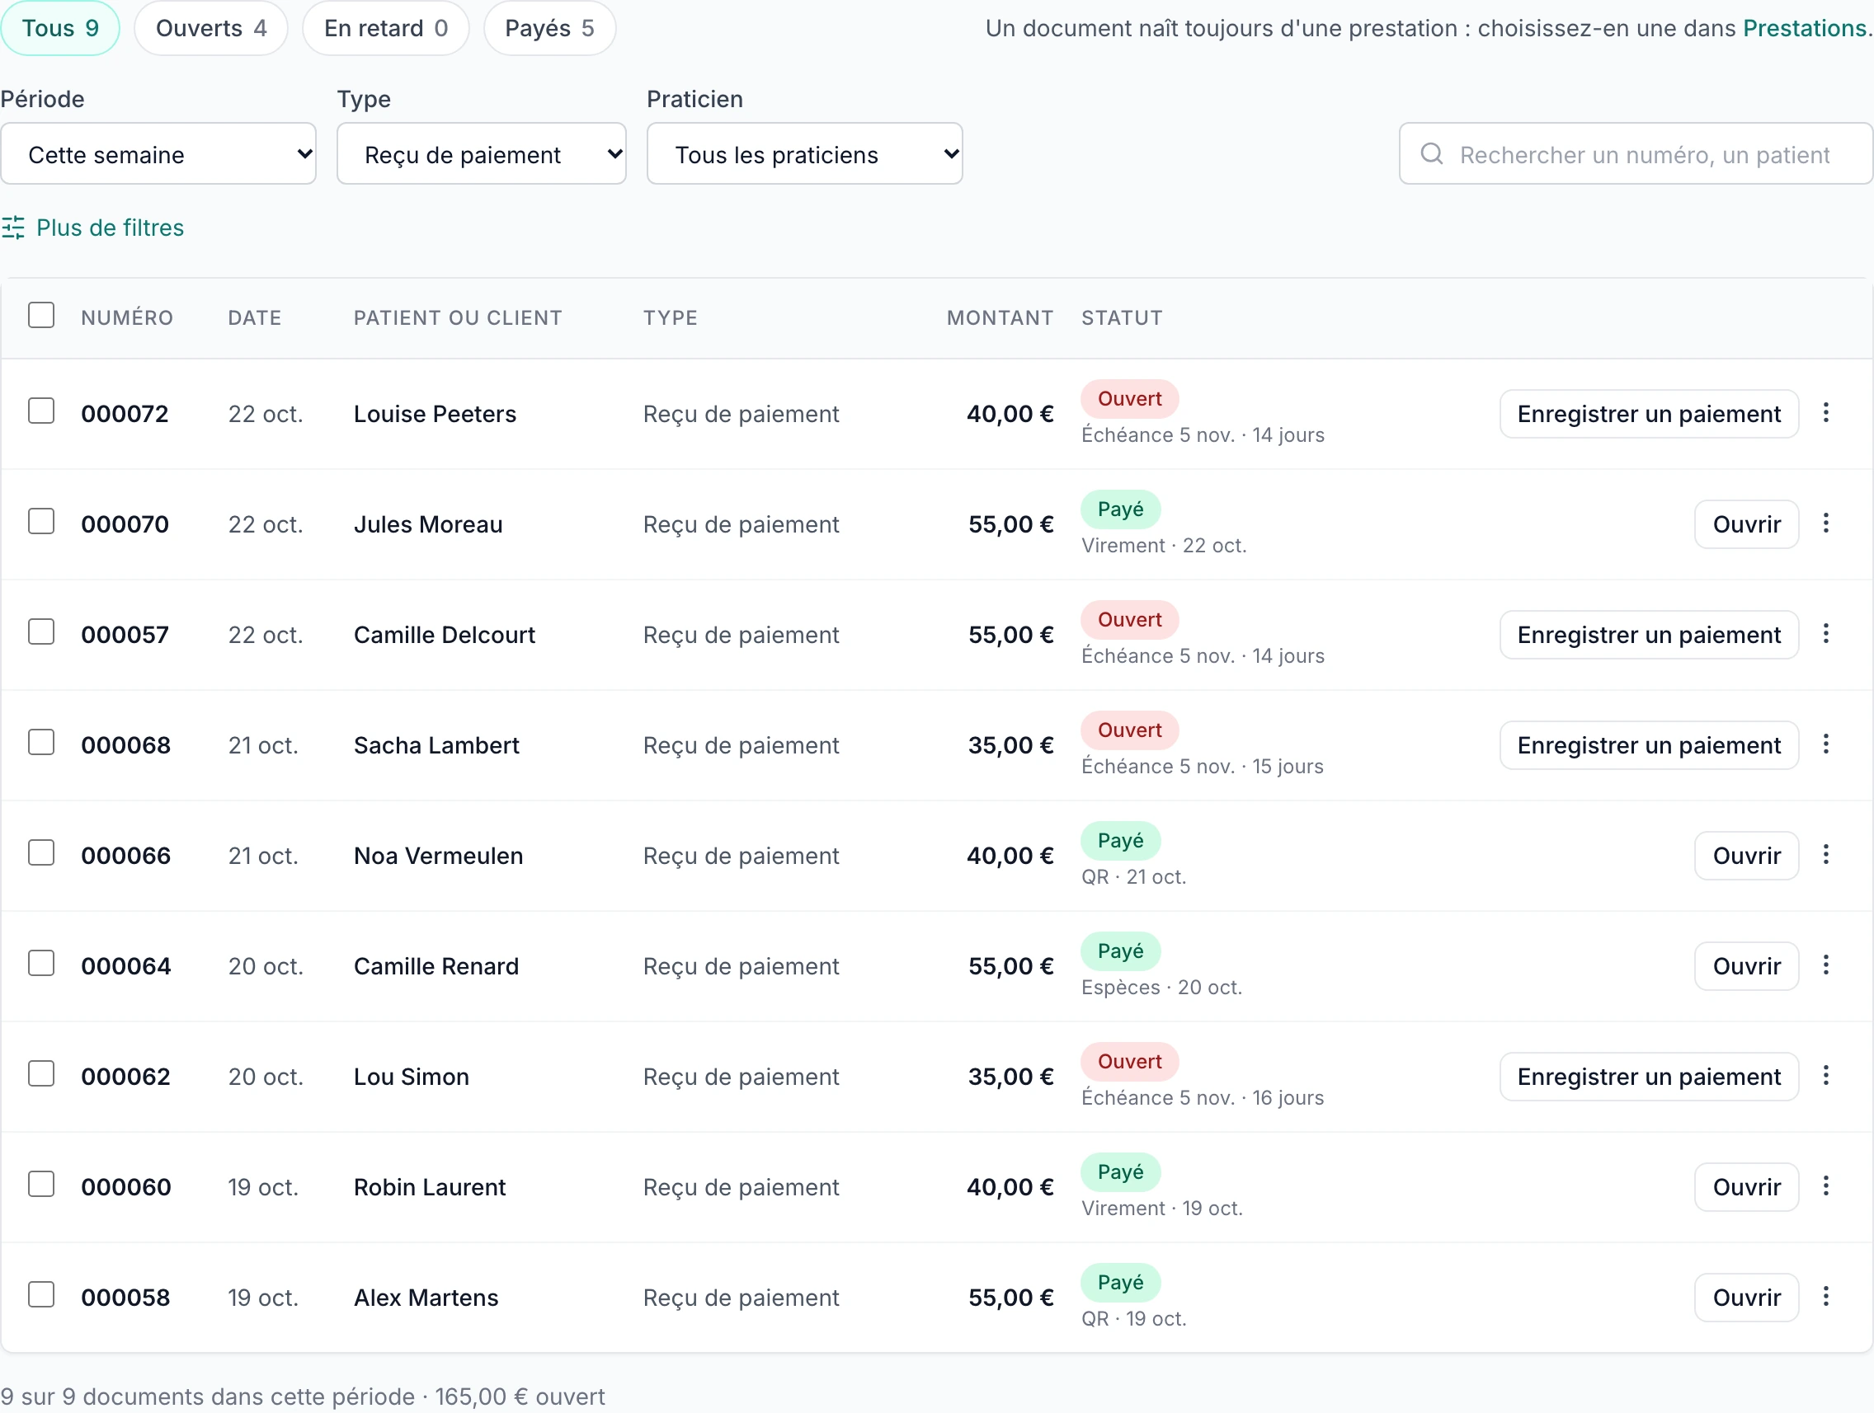Click the search magnifier icon

point(1432,154)
